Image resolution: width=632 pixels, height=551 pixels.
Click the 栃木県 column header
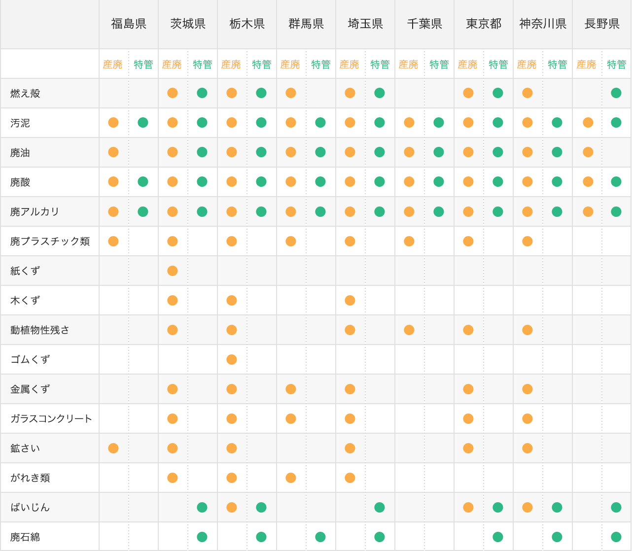[247, 24]
